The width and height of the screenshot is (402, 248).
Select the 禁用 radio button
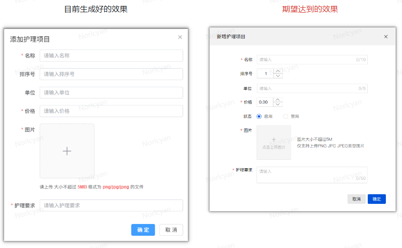285,117
